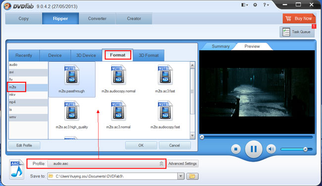Pick the m2ts.audiocopy.fast profile icon

(165, 111)
